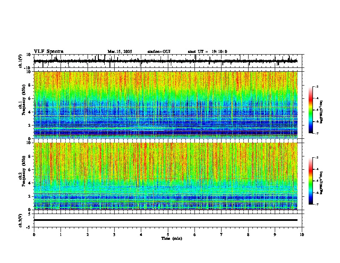Select the date text "Mar.15, 2025"
340x263 pixels.
click(x=120, y=52)
